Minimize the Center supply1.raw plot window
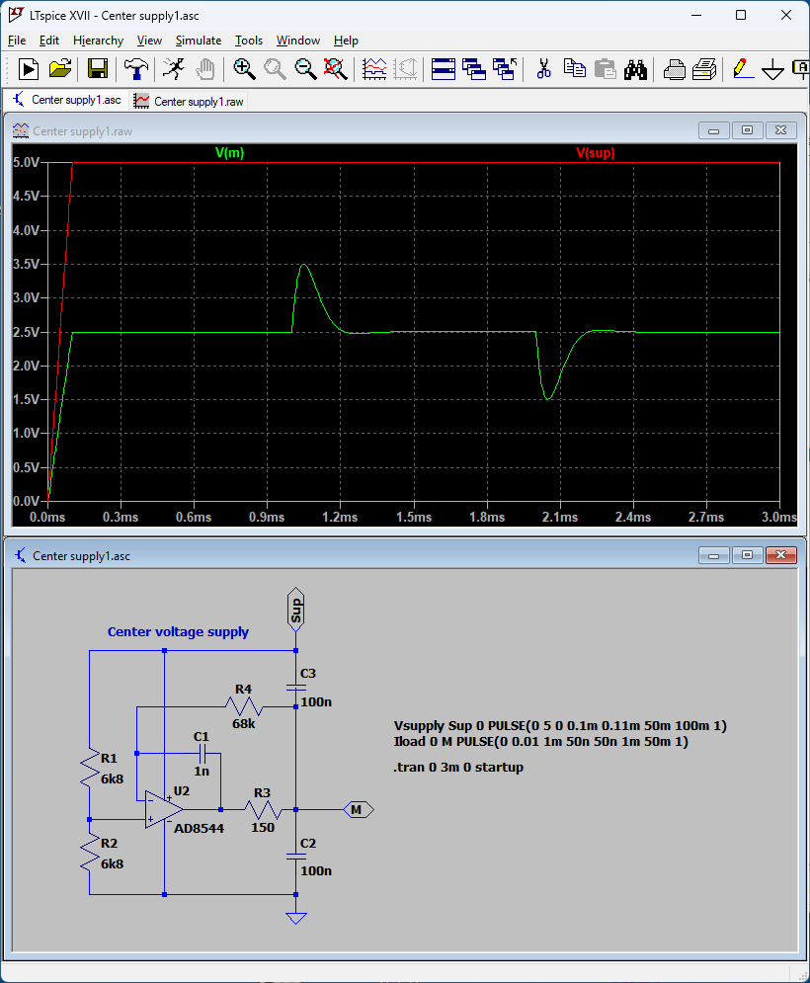The width and height of the screenshot is (810, 983). coord(713,130)
